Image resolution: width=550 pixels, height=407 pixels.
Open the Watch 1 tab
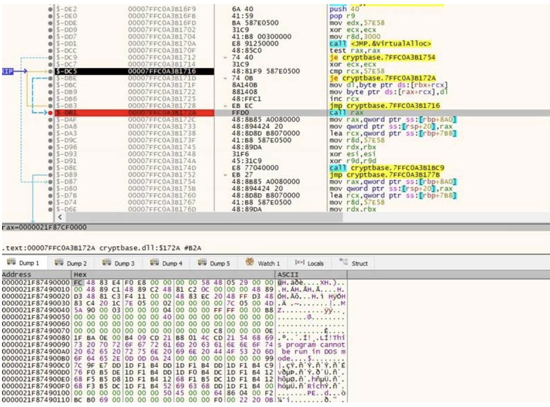[x=263, y=263]
